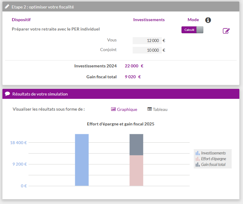The width and height of the screenshot is (243, 204).
Task: Click the Gain fiscal total legend icon
Action: click(198, 165)
